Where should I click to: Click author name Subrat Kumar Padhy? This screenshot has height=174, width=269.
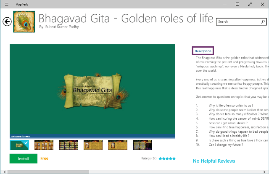[x=62, y=27]
